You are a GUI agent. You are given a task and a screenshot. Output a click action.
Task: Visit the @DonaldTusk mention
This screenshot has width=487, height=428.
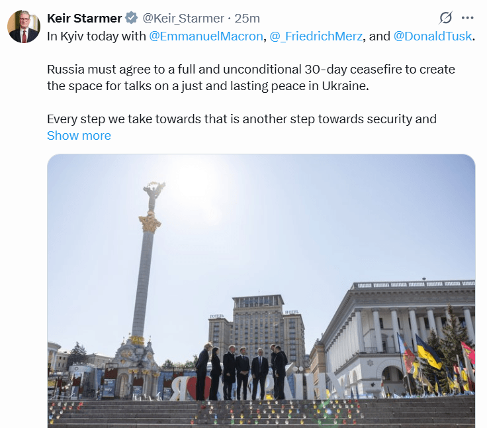(433, 36)
